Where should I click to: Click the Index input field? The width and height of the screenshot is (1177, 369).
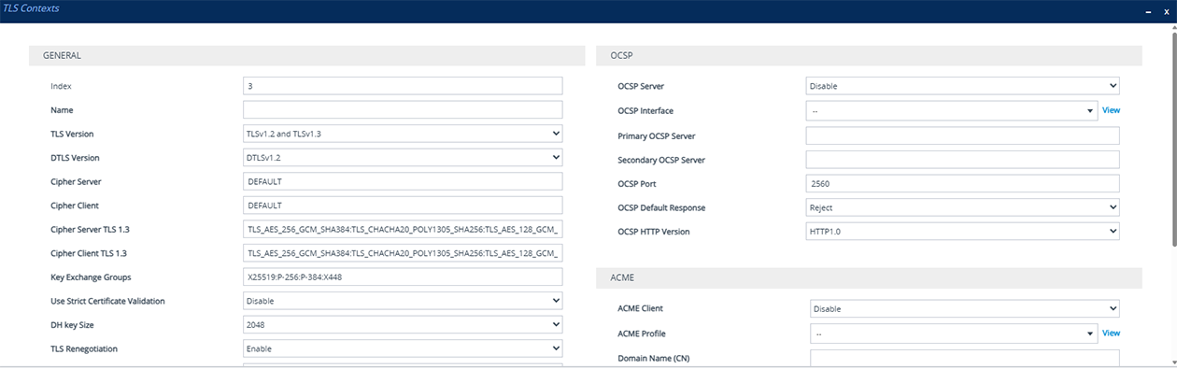pos(403,86)
